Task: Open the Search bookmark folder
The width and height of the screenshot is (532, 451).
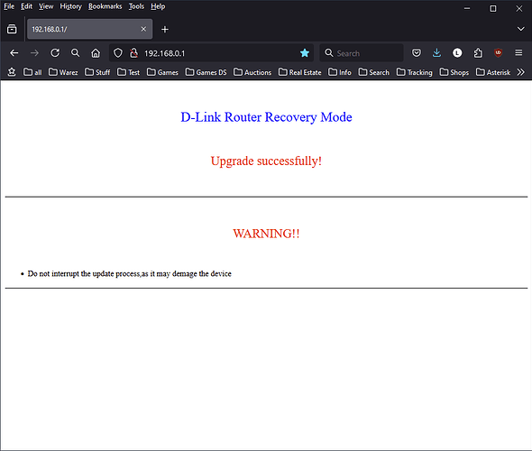Action: (x=374, y=72)
